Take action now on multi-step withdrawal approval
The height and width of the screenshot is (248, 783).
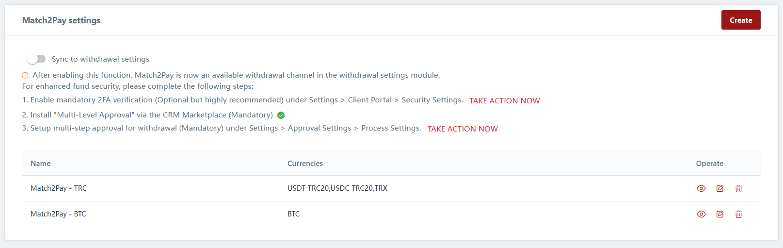463,129
